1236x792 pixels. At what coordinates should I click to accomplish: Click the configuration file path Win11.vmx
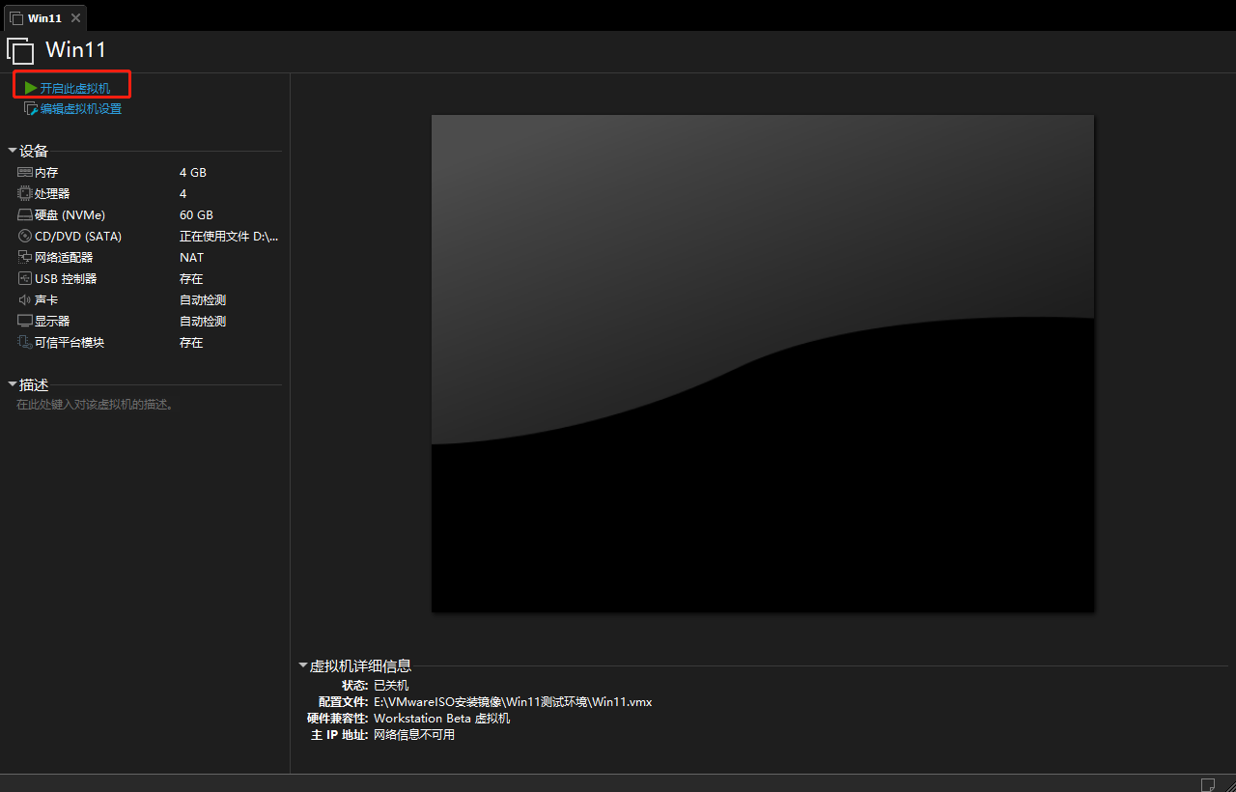(x=513, y=702)
